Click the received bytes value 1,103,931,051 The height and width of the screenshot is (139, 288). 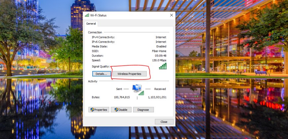tap(157, 97)
